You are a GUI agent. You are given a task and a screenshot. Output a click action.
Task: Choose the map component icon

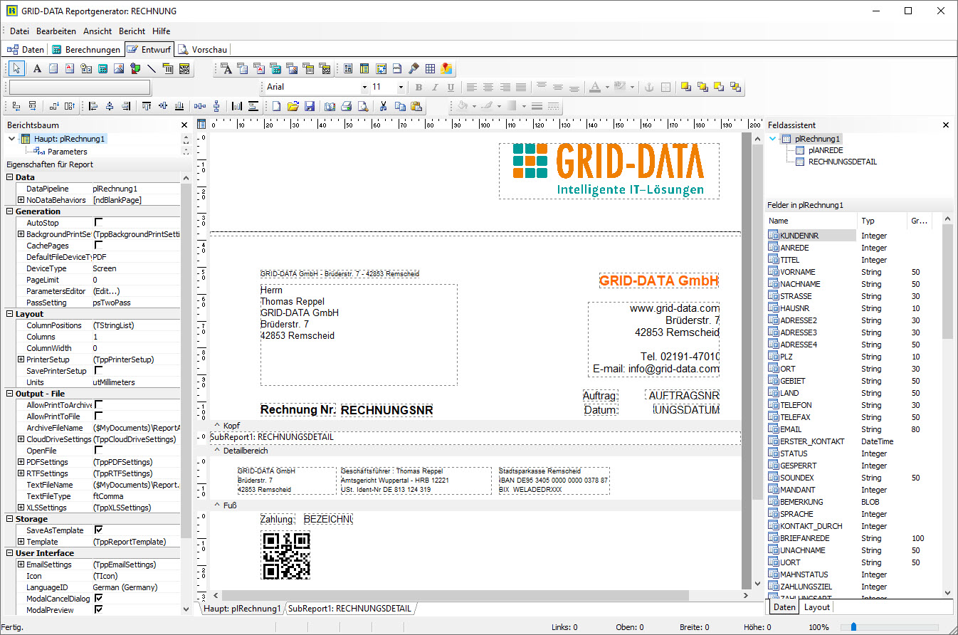[x=446, y=68]
